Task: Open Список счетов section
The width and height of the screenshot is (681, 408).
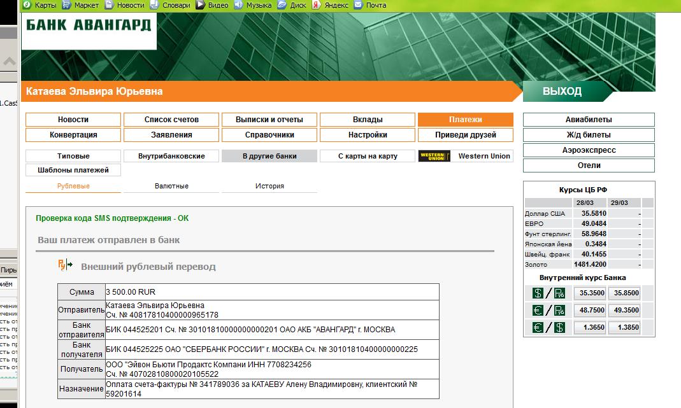Action: coord(171,120)
